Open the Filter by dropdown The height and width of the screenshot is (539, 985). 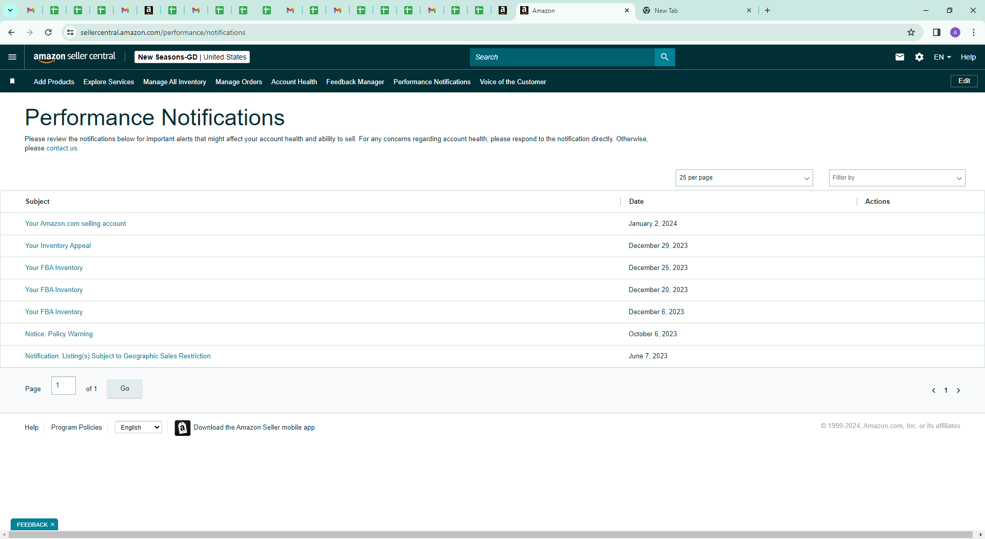coord(897,178)
